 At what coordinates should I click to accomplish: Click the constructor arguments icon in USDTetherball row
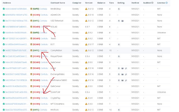point(123,21)
